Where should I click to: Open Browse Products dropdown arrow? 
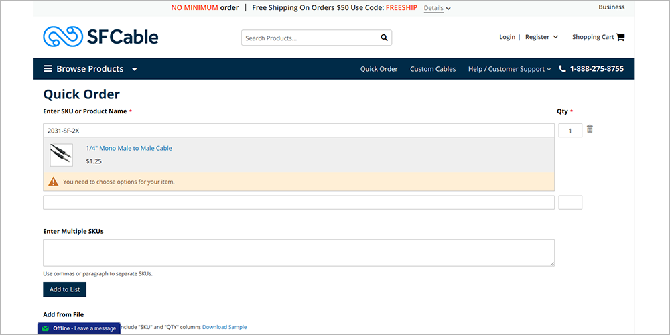[134, 69]
